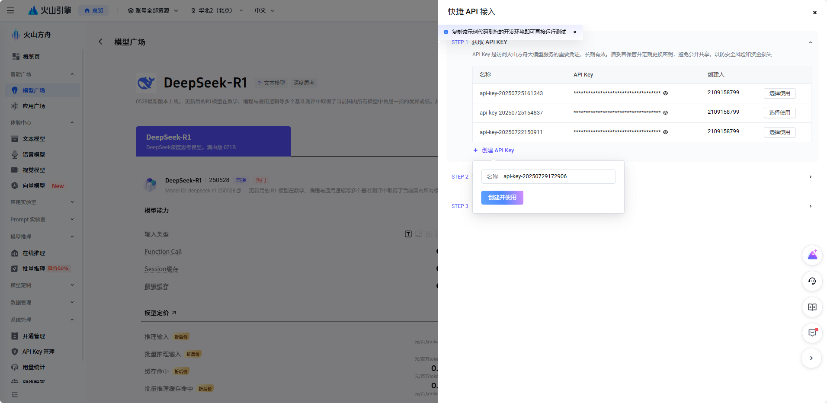Expand the Prompt 实验室 section

click(x=72, y=219)
